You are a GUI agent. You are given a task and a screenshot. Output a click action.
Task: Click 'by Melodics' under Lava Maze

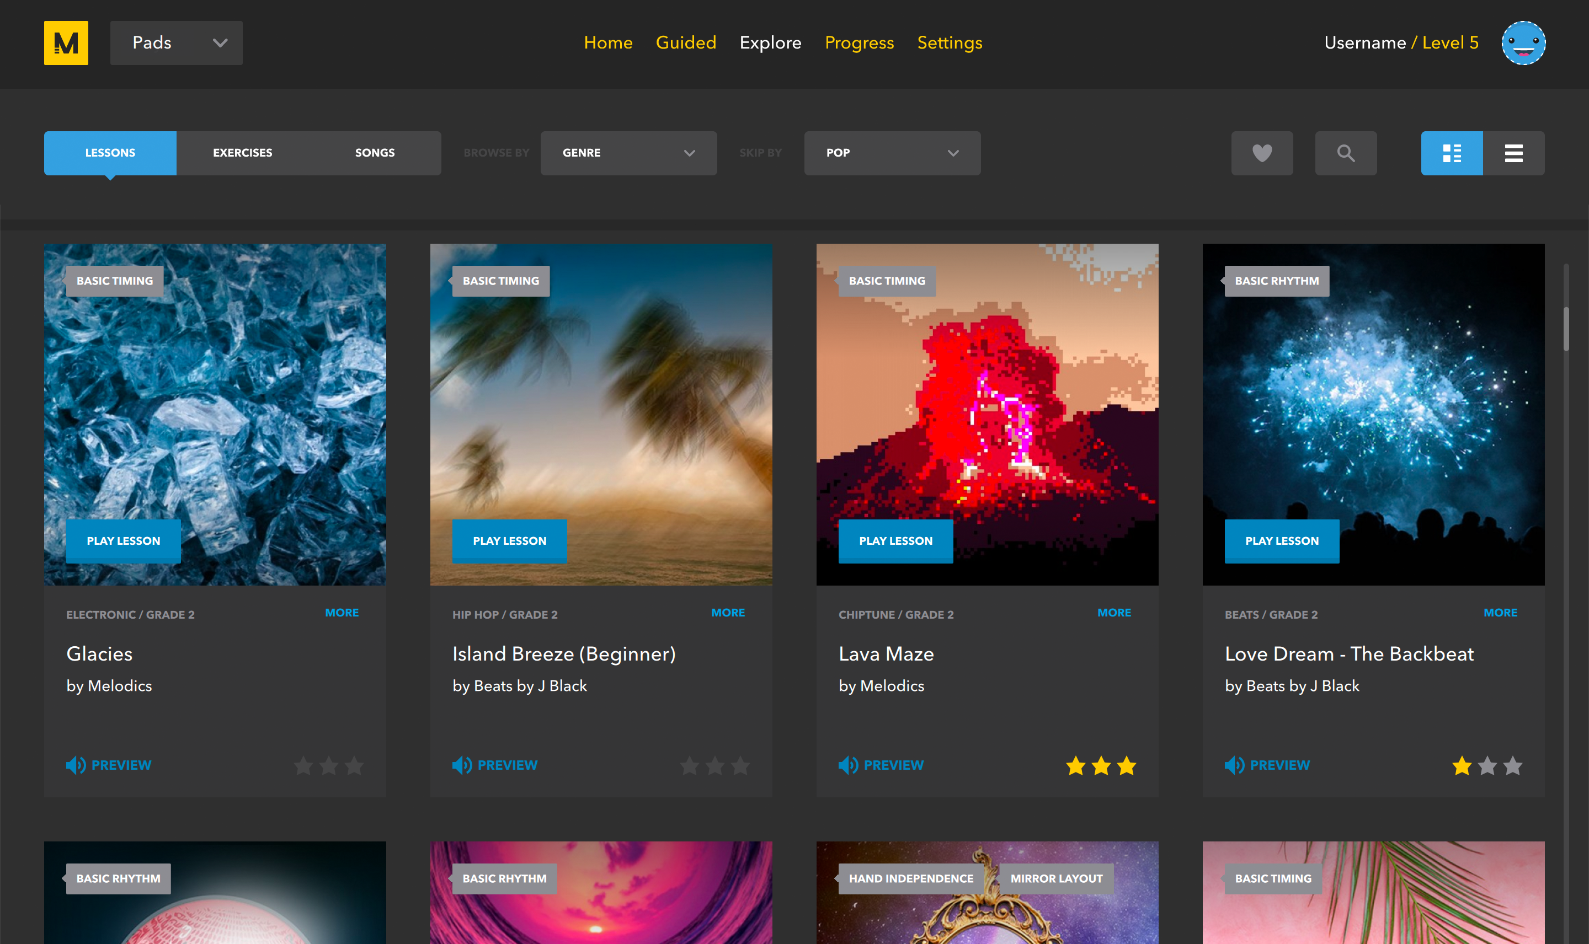(x=881, y=686)
